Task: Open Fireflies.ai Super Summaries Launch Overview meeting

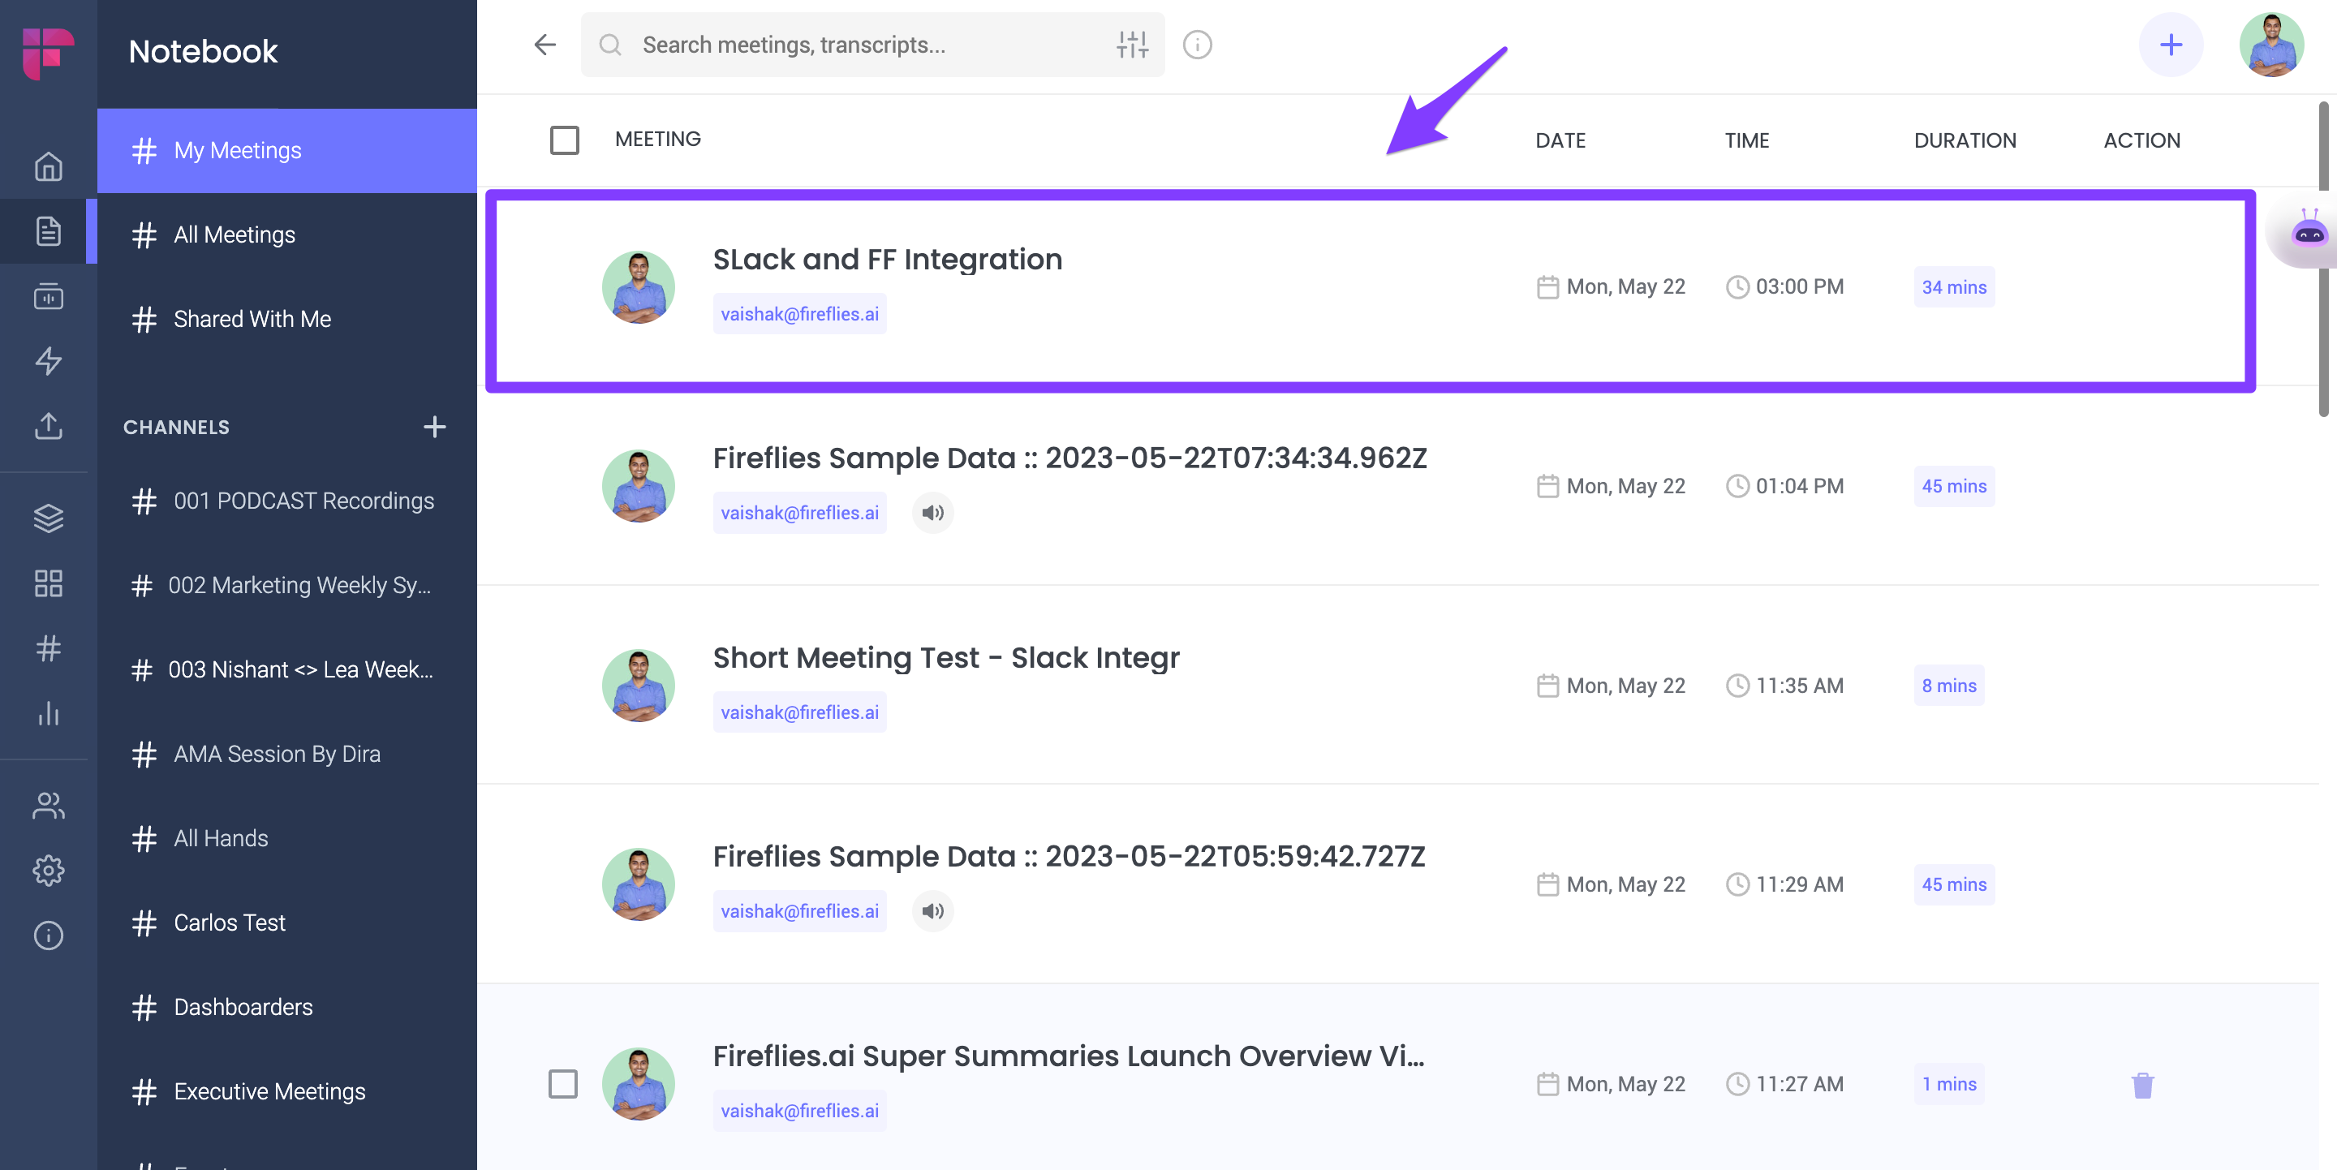Action: [1069, 1056]
